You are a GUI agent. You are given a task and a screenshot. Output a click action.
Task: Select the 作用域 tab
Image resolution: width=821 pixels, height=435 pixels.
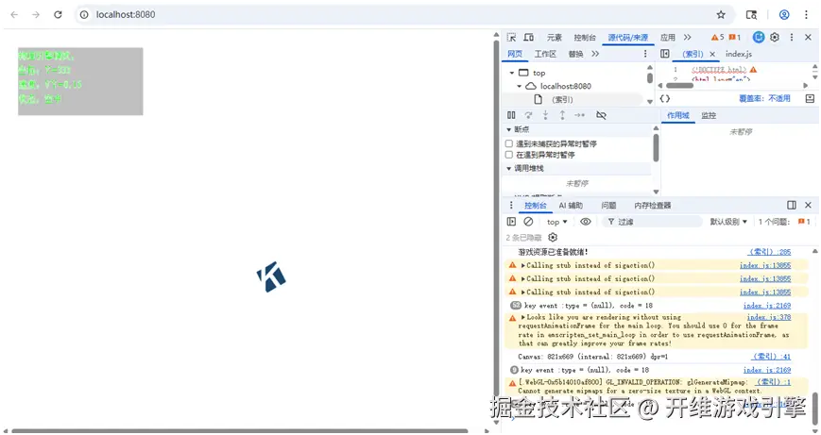coord(678,115)
